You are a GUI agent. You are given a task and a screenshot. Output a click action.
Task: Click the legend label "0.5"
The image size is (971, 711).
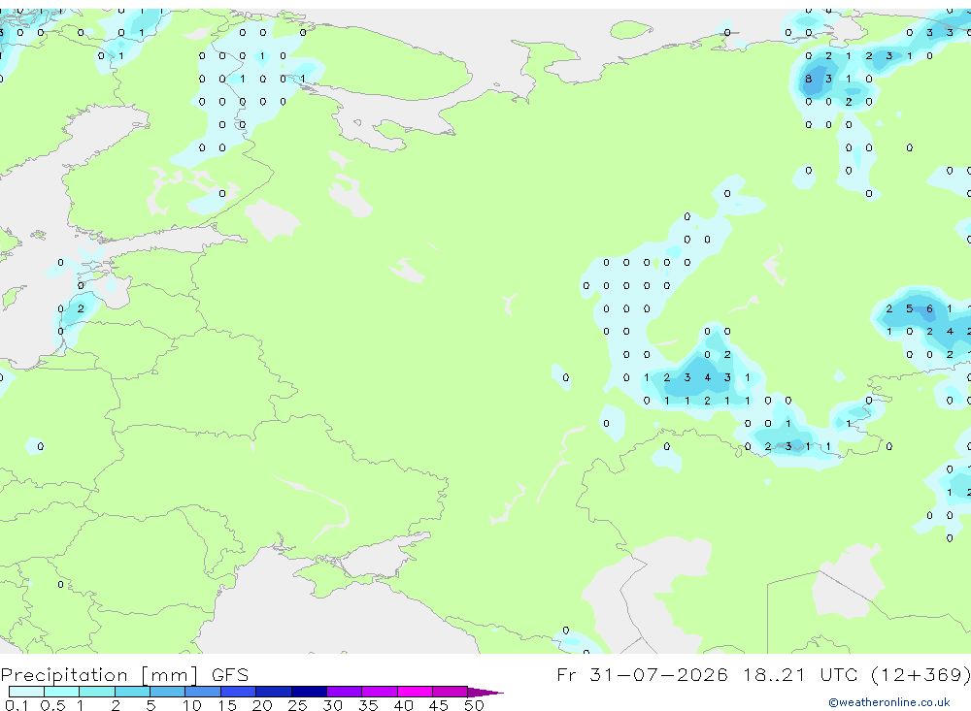52,705
